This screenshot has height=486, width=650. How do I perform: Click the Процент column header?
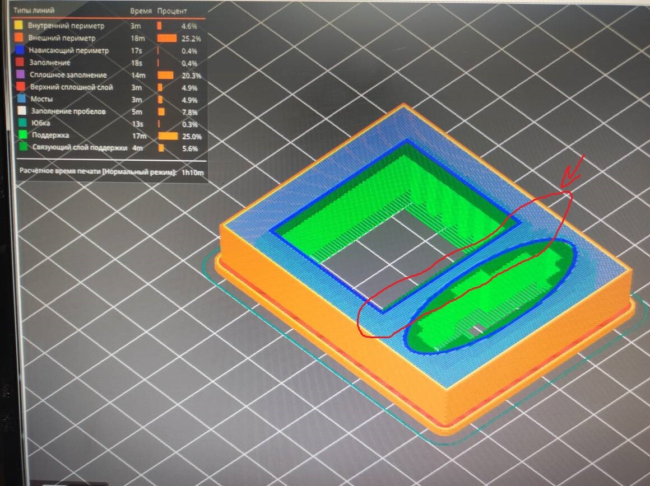pyautogui.click(x=172, y=11)
